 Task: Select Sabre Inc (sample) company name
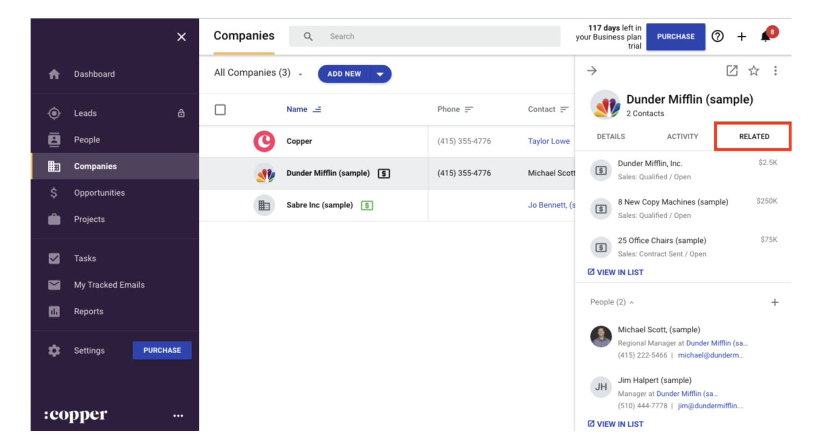(x=319, y=205)
